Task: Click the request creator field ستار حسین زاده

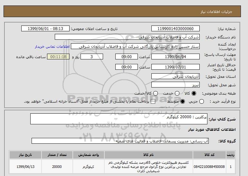Action: (135, 46)
